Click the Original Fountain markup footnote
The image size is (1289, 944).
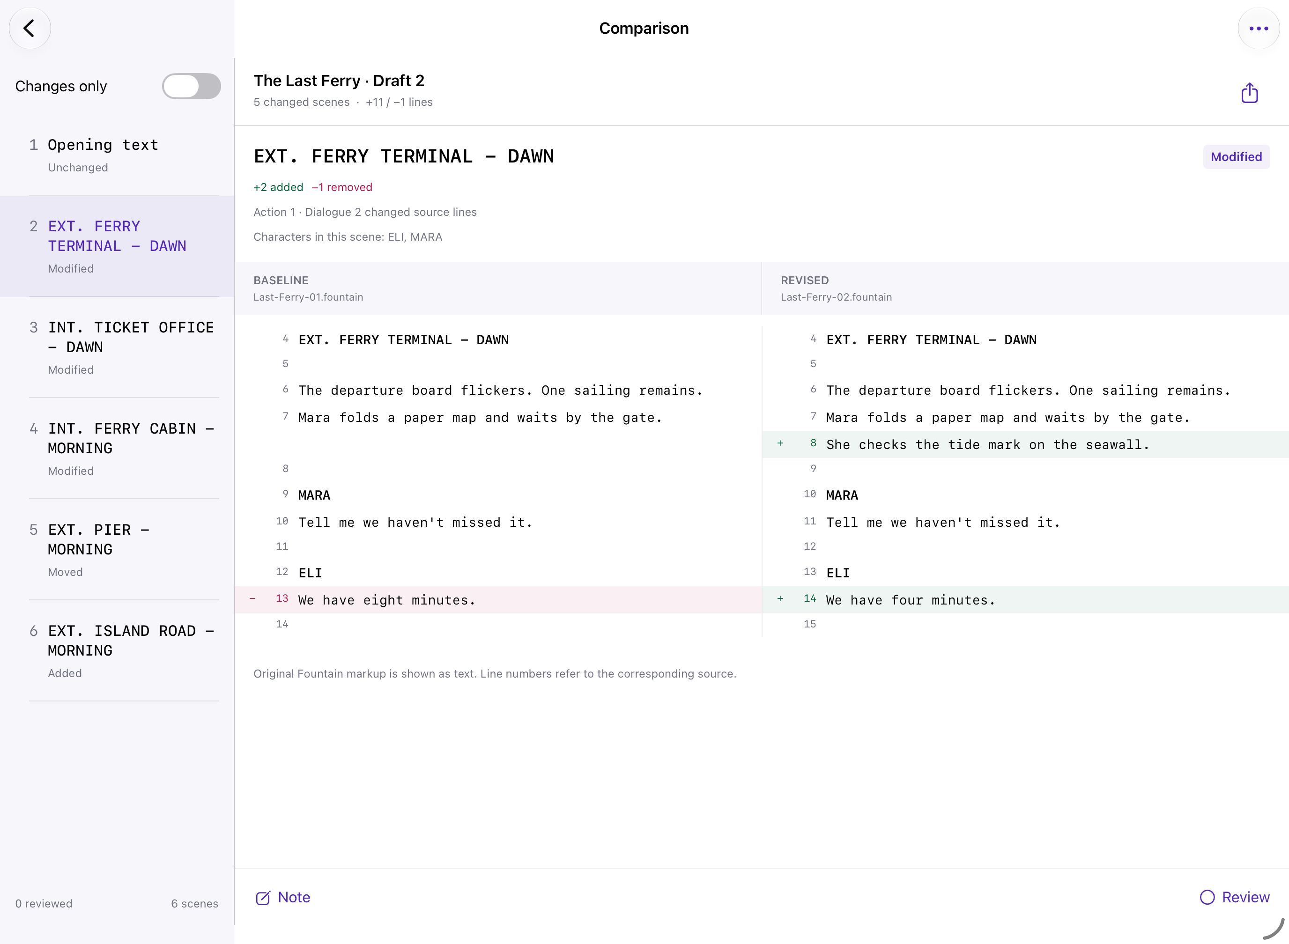pos(495,674)
